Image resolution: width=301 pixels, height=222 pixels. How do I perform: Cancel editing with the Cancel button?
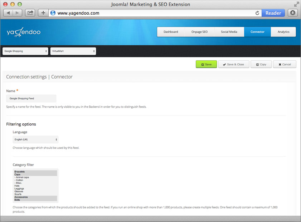pyautogui.click(x=285, y=64)
